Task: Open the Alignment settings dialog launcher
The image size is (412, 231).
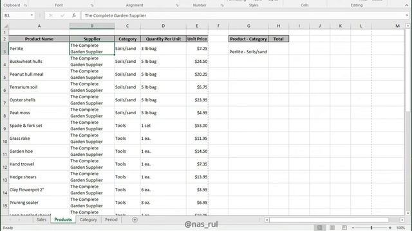Action: [x=177, y=5]
